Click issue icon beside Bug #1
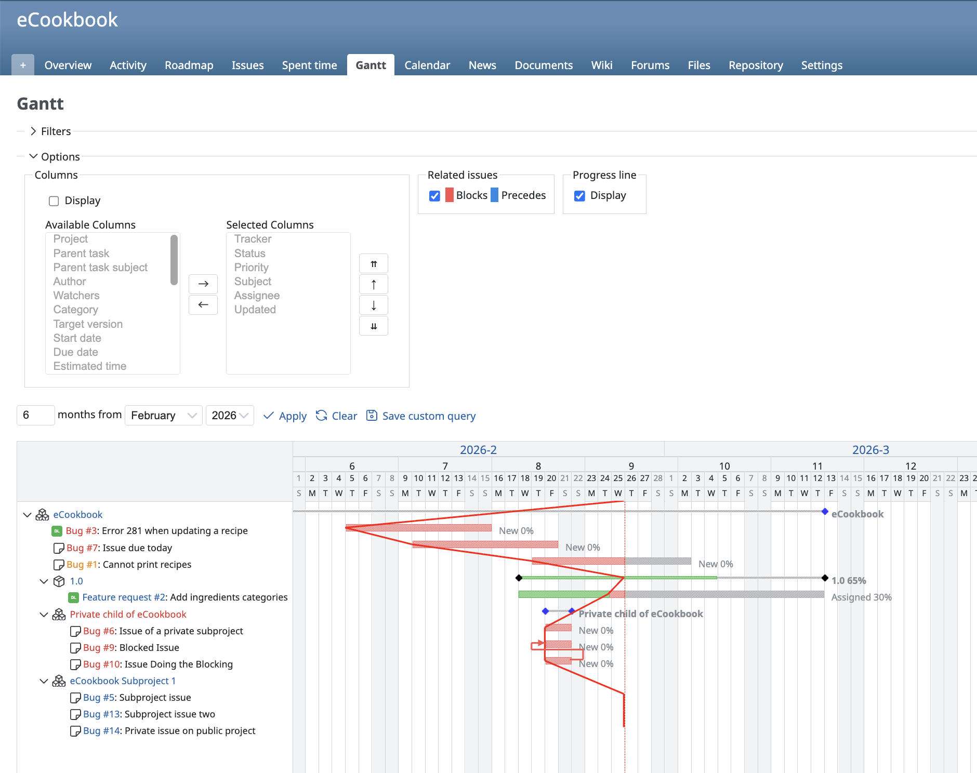The width and height of the screenshot is (977, 773). [x=59, y=565]
